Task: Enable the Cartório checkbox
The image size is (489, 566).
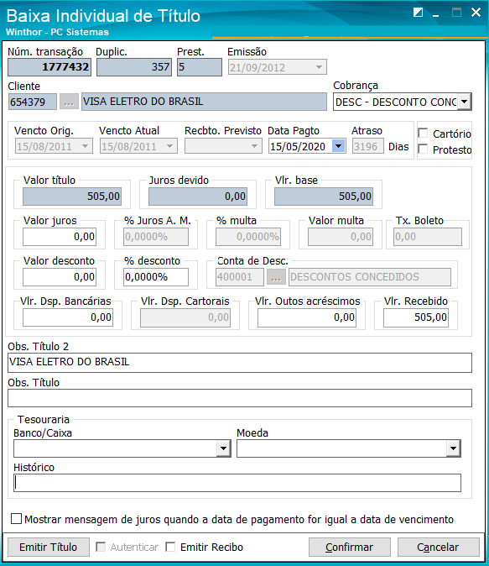Action: pyautogui.click(x=423, y=133)
